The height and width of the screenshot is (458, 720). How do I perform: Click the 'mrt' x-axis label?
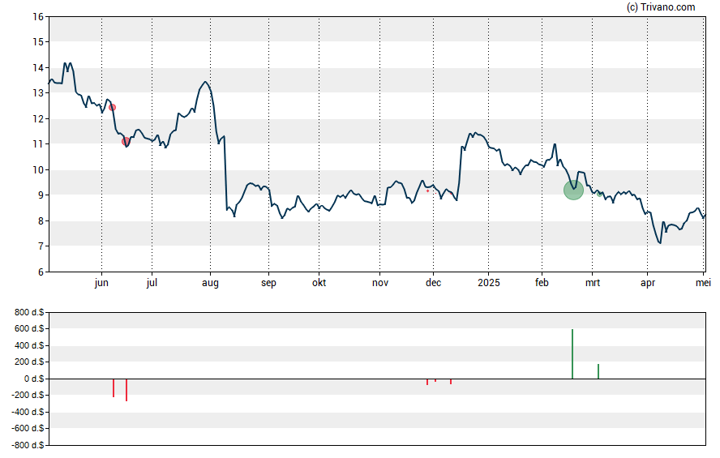pos(593,283)
